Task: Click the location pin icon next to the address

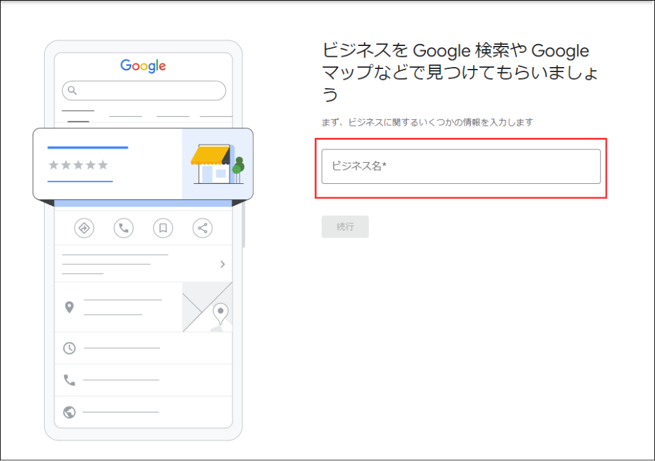Action: [x=70, y=306]
